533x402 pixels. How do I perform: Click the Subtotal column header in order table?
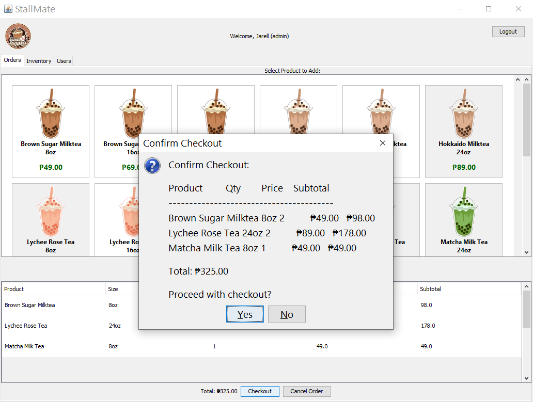click(469, 289)
